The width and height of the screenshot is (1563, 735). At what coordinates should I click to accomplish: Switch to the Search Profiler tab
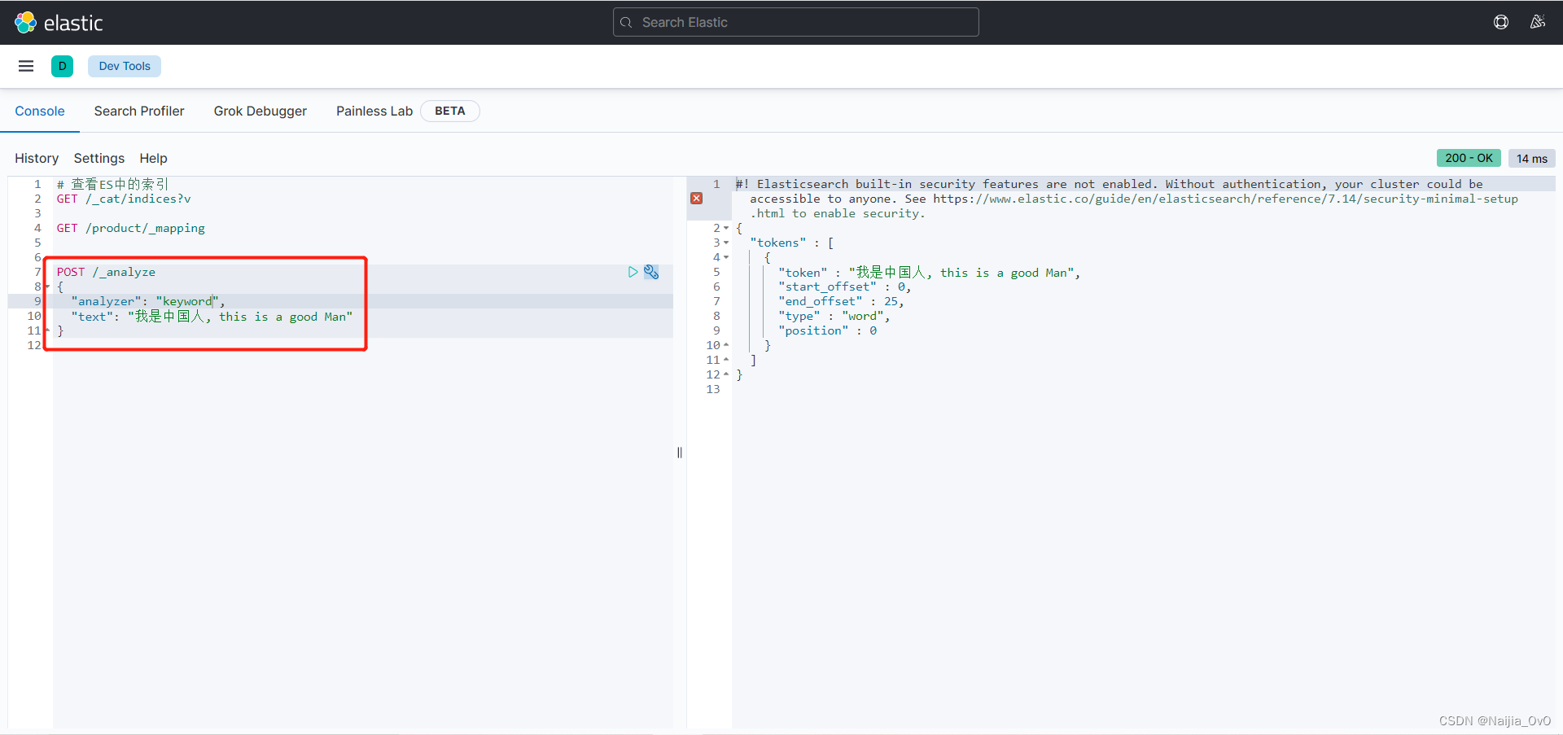coord(139,111)
